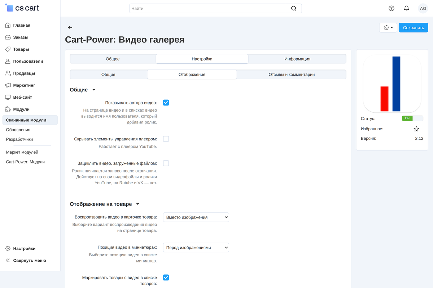Image resolution: width=433 pixels, height=288 pixels.
Task: Click the puzzle icon beside Модули
Action: click(x=8, y=109)
